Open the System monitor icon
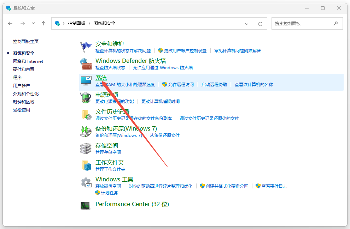This screenshot has height=229, width=350. (86, 81)
